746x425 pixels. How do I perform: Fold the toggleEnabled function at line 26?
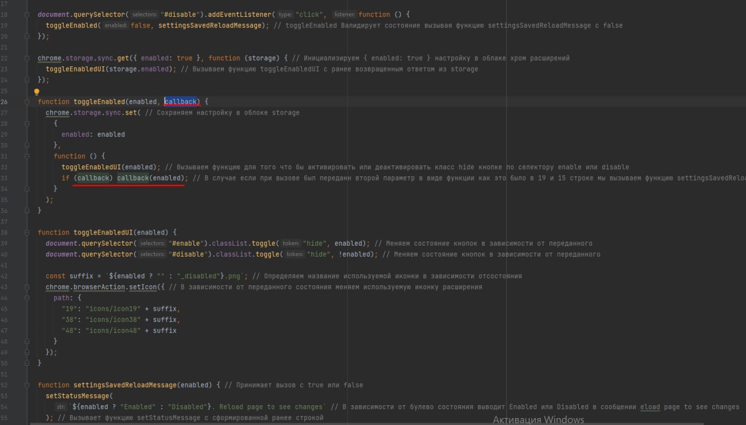[27, 102]
